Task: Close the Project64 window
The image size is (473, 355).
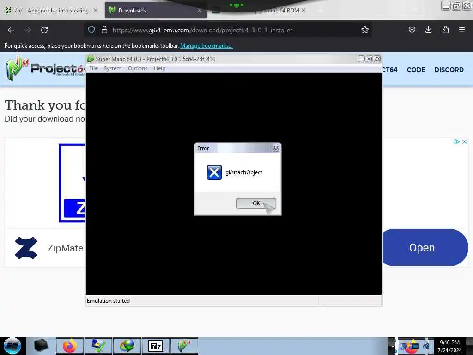Action: [377, 59]
